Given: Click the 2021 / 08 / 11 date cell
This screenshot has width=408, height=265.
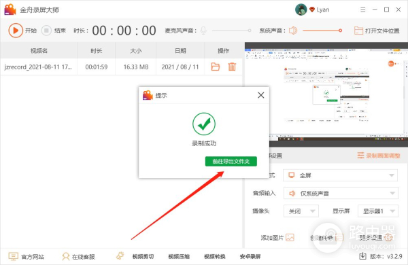Looking at the screenshot, I should tap(180, 67).
